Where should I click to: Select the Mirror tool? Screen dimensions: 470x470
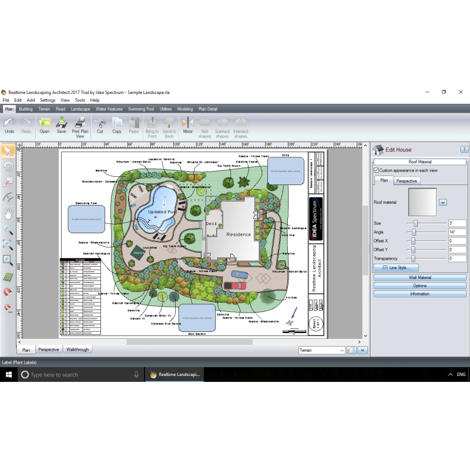187,126
